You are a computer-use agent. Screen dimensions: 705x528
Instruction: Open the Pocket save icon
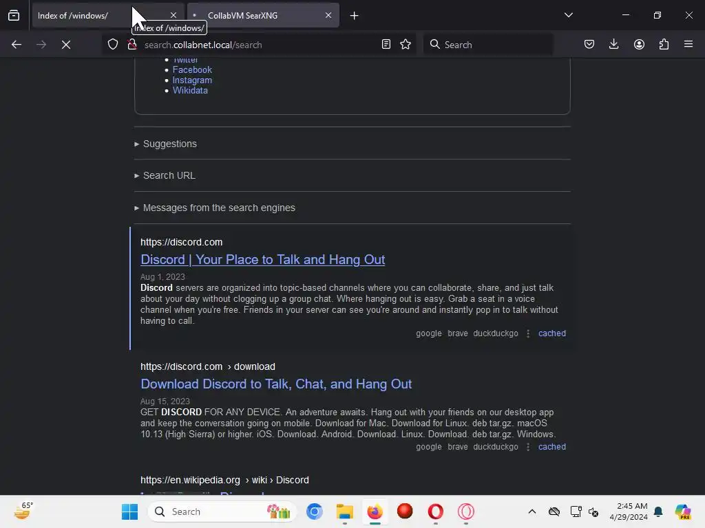[589, 45]
